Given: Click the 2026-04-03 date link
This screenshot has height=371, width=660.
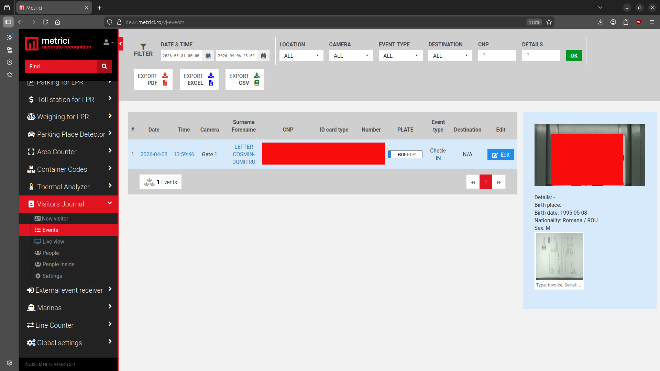Looking at the screenshot, I should [154, 154].
